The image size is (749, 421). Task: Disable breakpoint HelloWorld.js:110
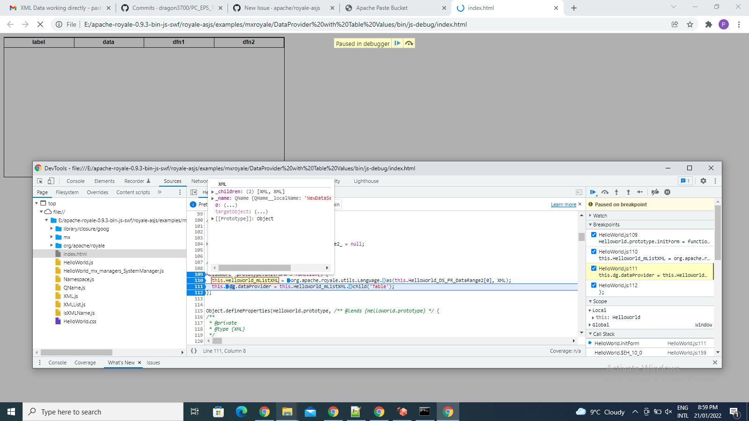594,252
